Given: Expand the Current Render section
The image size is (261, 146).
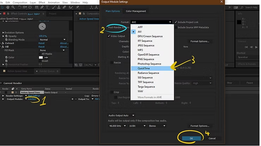Looking at the screenshot, I should [1, 83].
